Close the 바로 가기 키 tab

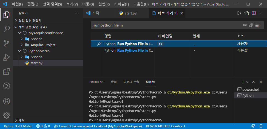181,13
